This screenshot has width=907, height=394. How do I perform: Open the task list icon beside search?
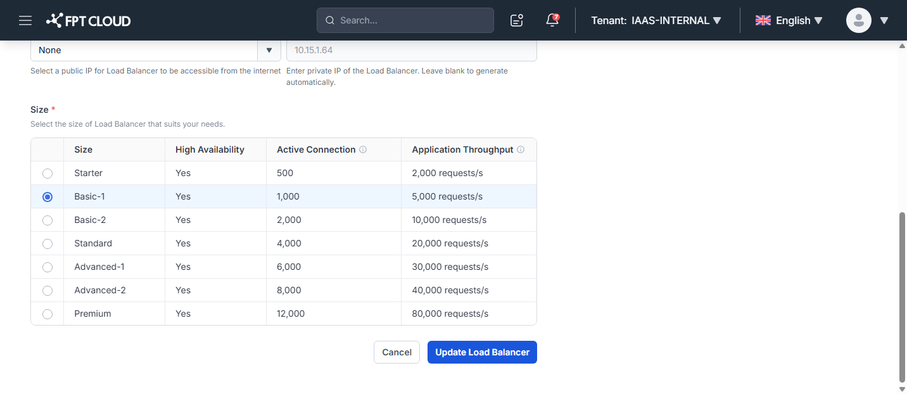coord(517,20)
